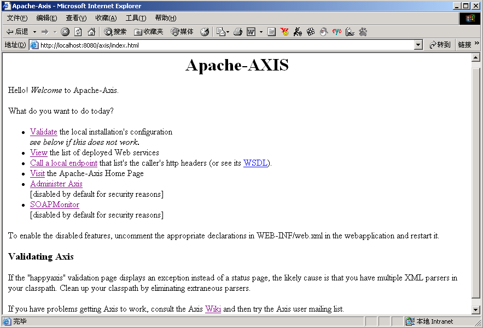Click the scrollbar up arrow
This screenshot has height=328, width=483.
click(475, 57)
